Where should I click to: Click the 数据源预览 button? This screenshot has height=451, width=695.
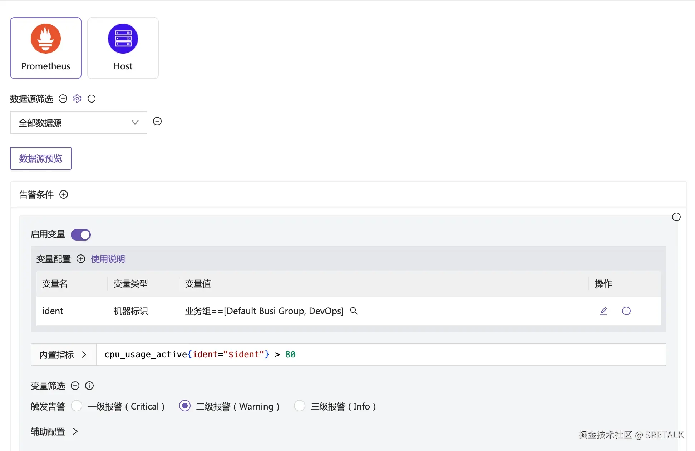click(41, 158)
